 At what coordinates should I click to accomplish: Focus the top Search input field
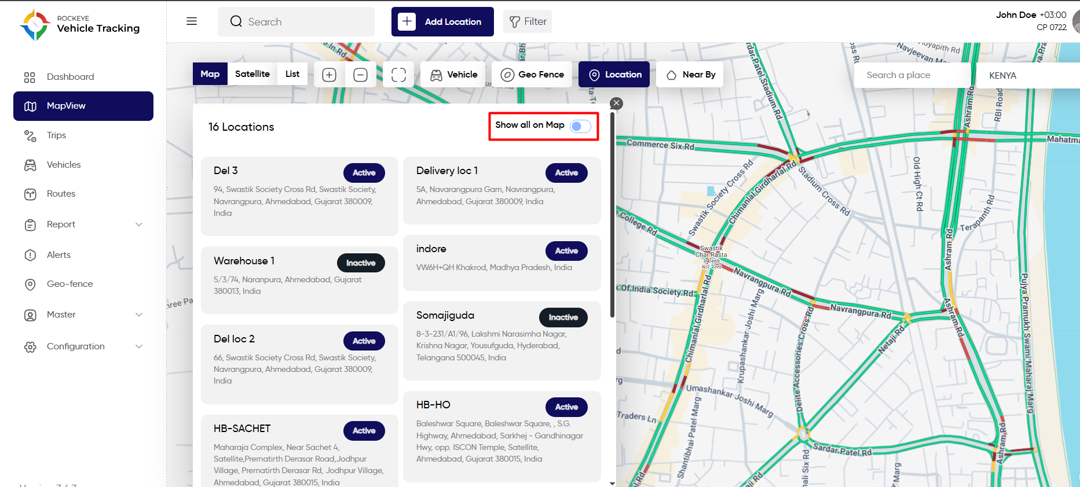[x=296, y=22]
